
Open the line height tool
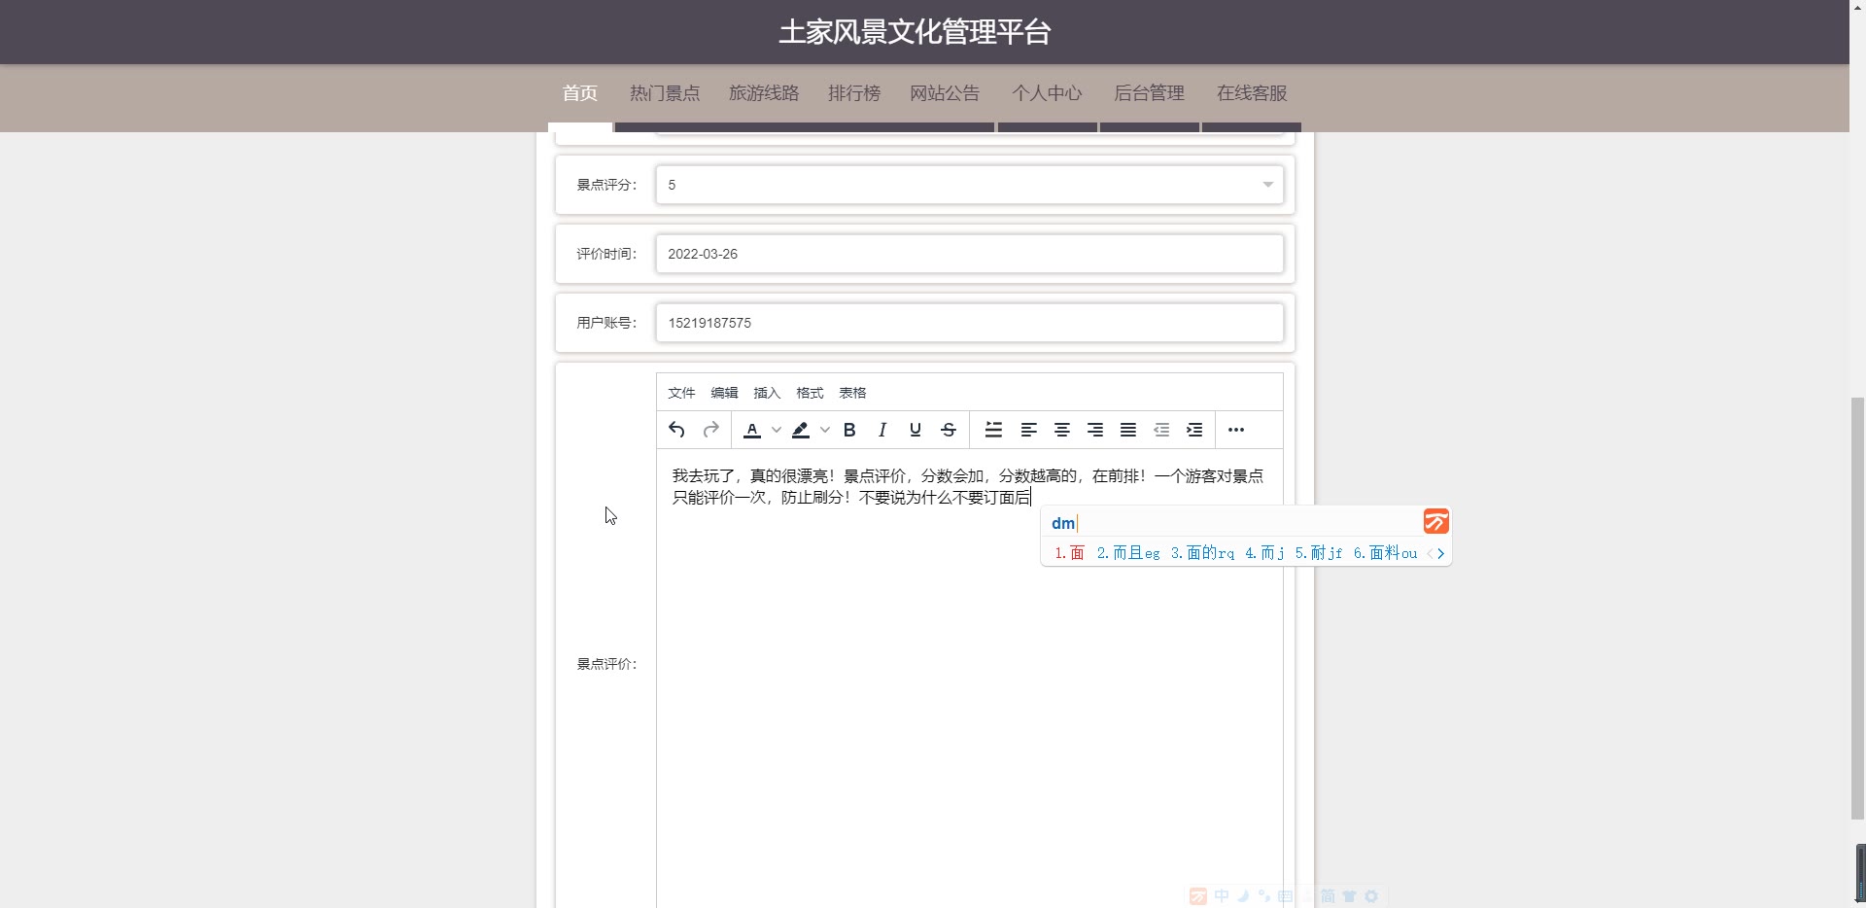tap(993, 430)
